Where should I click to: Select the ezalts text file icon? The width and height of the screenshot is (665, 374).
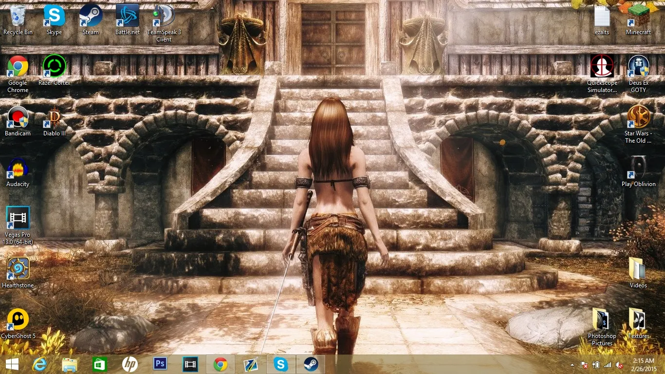click(602, 20)
